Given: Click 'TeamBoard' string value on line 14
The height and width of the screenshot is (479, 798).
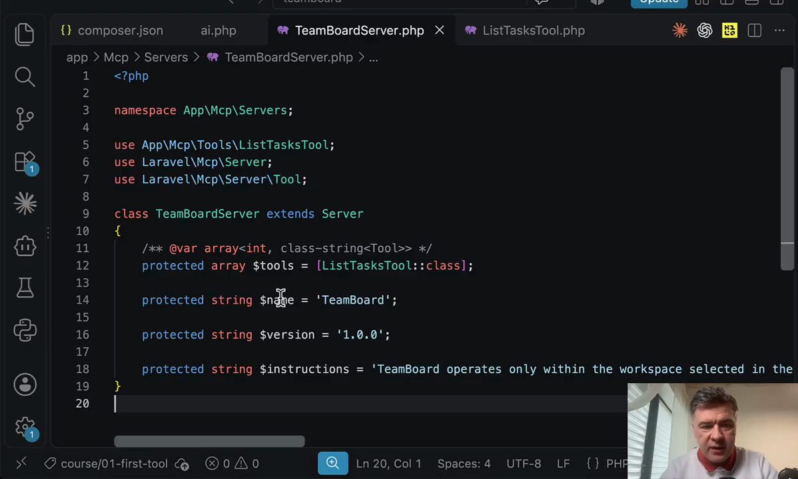Looking at the screenshot, I should point(352,300).
